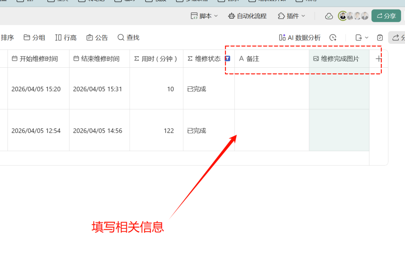The height and width of the screenshot is (268, 405).
Task: Select the 结束维修时间 column header
Action: tap(99, 59)
